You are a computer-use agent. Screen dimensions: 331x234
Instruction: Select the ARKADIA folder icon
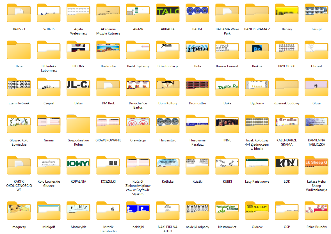tap(168, 13)
